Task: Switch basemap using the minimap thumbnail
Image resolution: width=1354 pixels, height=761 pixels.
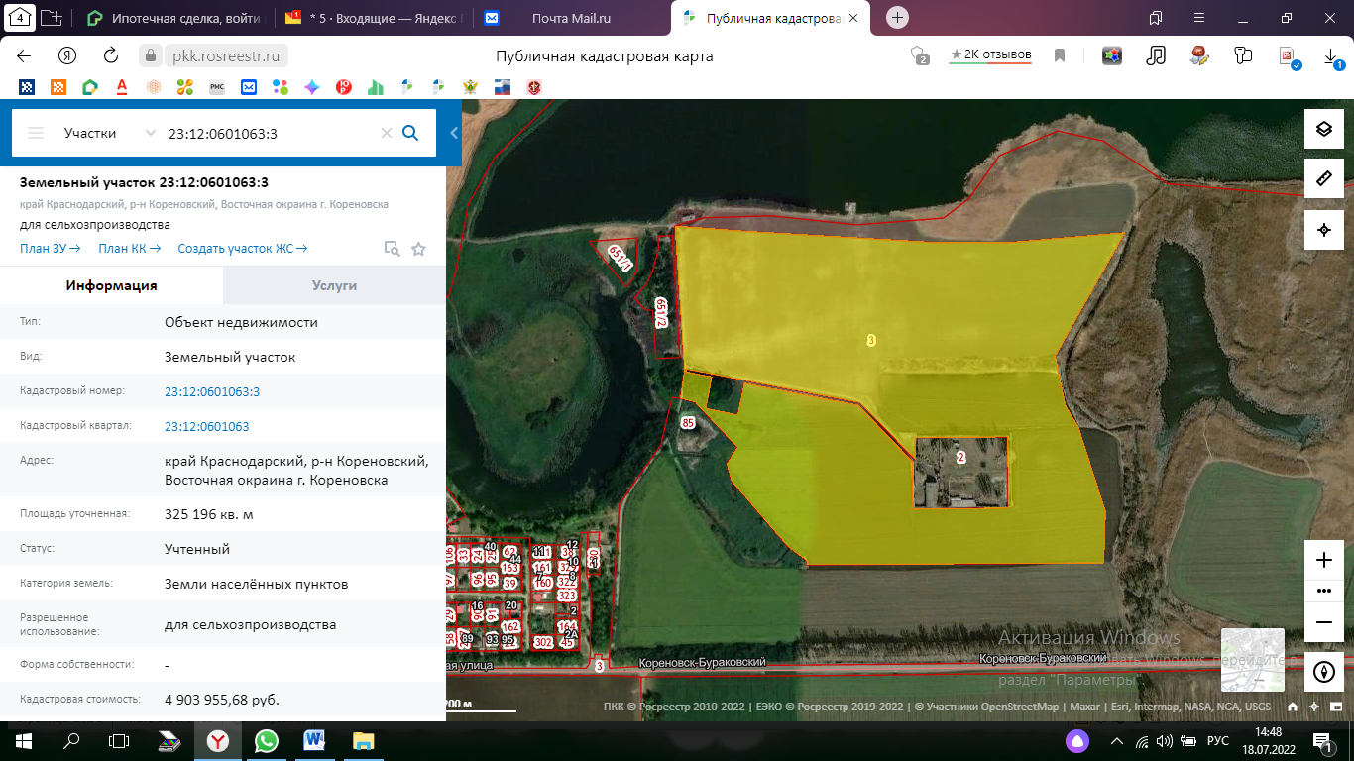Action: click(1252, 659)
